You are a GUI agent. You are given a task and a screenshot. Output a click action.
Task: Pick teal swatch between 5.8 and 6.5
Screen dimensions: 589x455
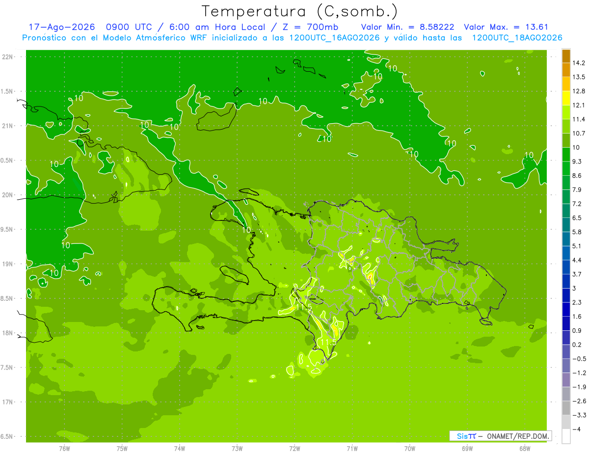click(x=566, y=225)
